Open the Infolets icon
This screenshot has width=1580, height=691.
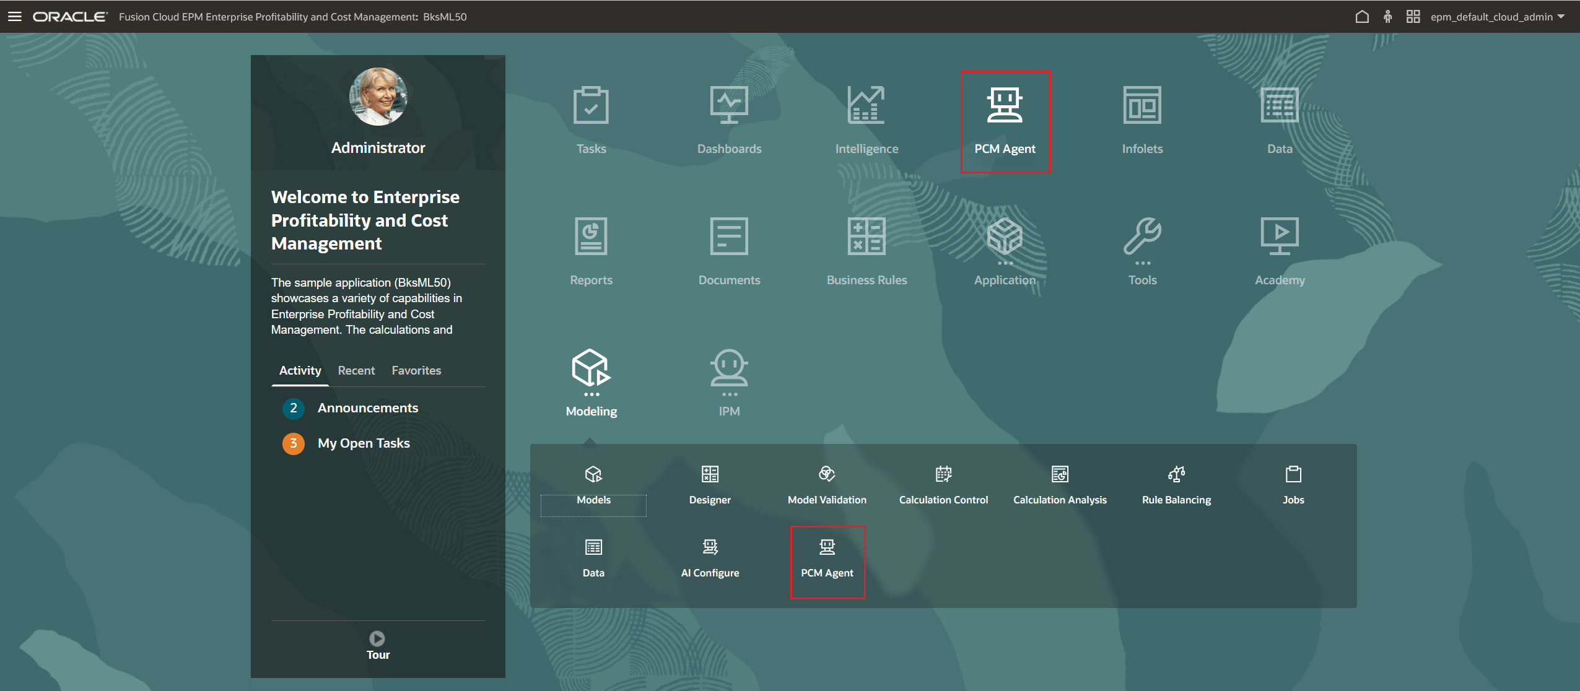click(1141, 118)
